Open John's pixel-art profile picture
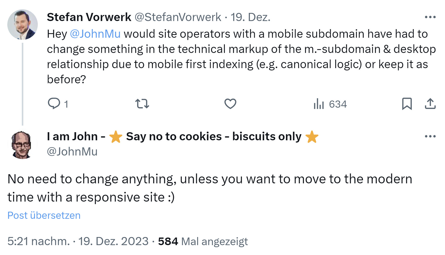The height and width of the screenshot is (255, 445). point(22,144)
